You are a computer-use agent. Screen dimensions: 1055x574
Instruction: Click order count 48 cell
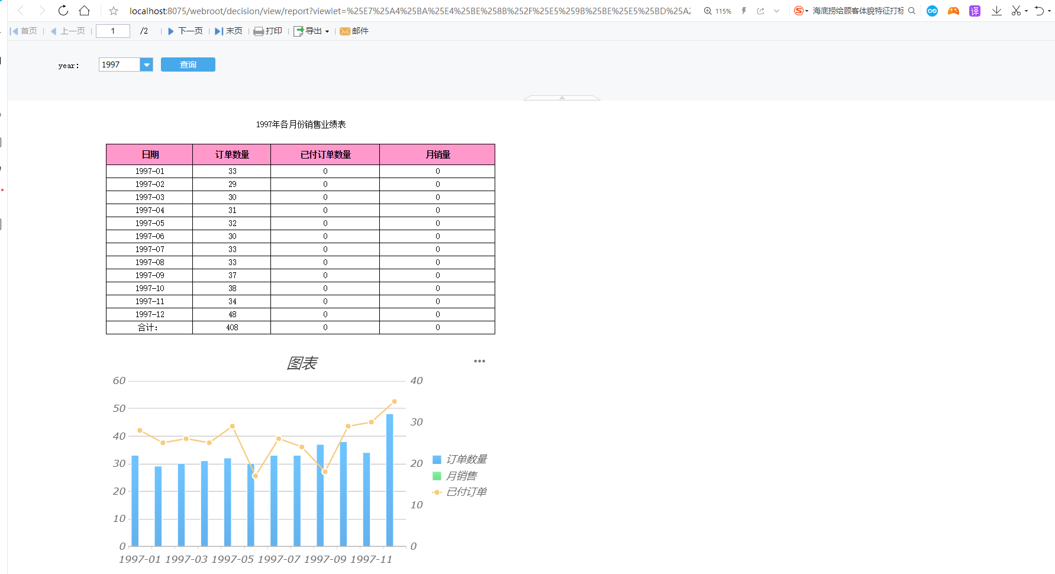tap(232, 314)
